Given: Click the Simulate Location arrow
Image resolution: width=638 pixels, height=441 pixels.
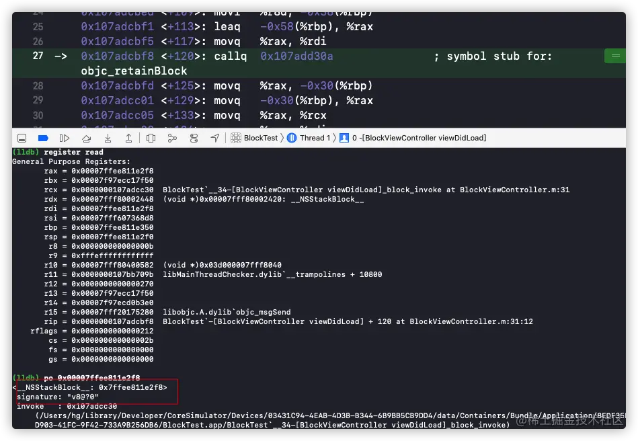Looking at the screenshot, I should click(215, 138).
